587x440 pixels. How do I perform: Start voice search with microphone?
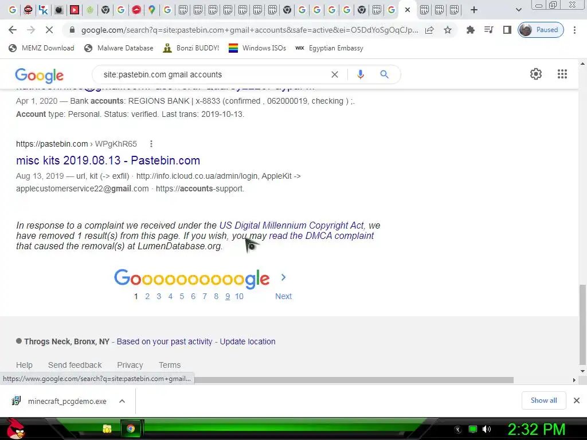[x=361, y=74]
